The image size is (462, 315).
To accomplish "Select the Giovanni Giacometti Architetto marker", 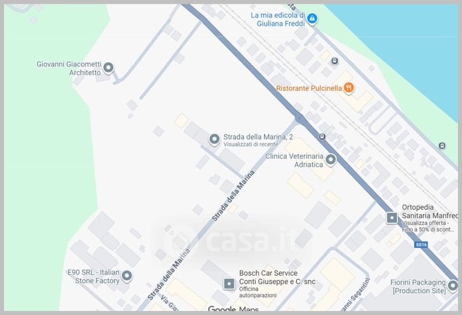I will [x=109, y=67].
